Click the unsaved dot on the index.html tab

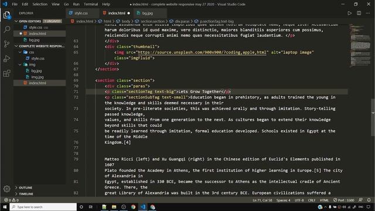coord(129,13)
